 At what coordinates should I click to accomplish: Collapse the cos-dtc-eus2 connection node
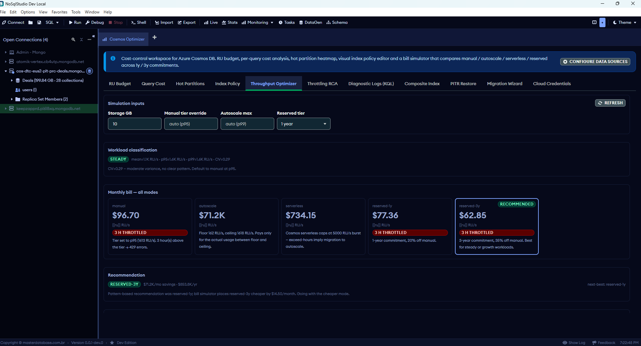click(6, 71)
